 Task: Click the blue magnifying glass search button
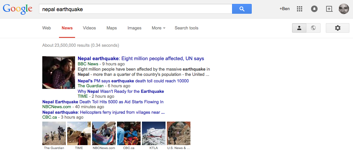point(242,9)
